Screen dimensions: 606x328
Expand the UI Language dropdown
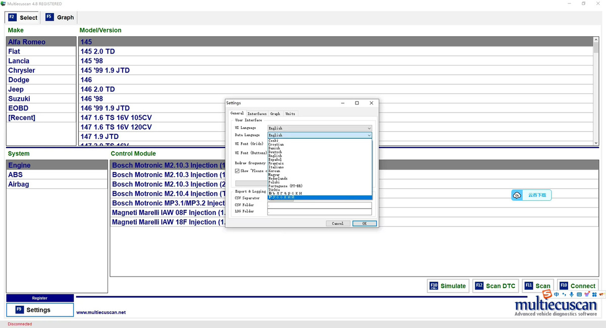coord(320,128)
